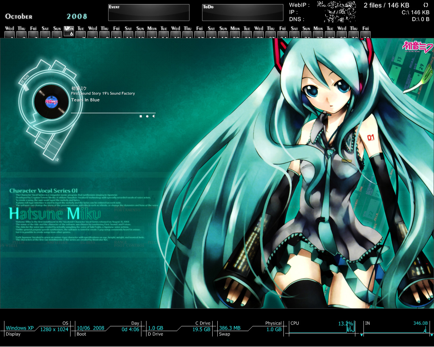Click the vinyl record album art
434x347 pixels.
tap(51, 101)
